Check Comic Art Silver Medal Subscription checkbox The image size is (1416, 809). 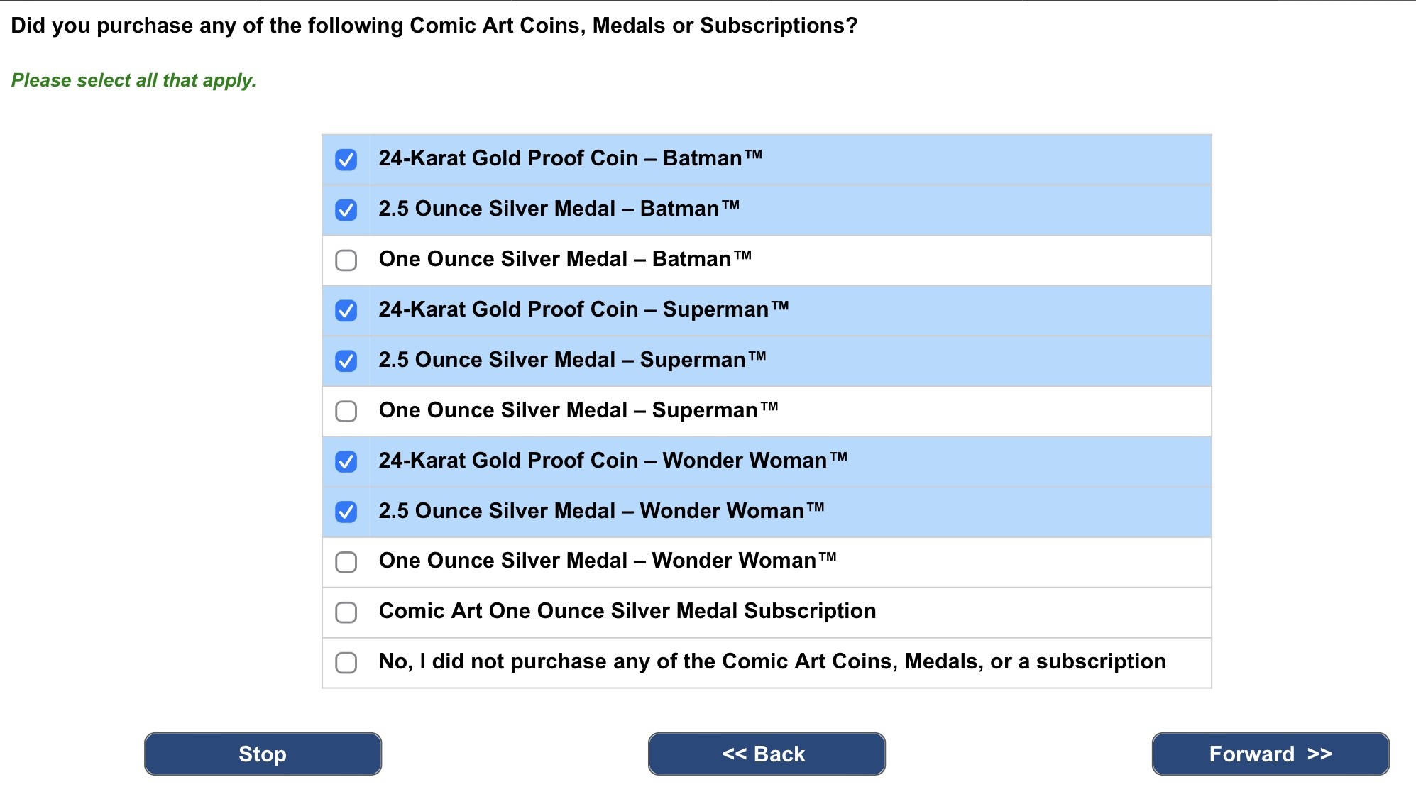(346, 612)
